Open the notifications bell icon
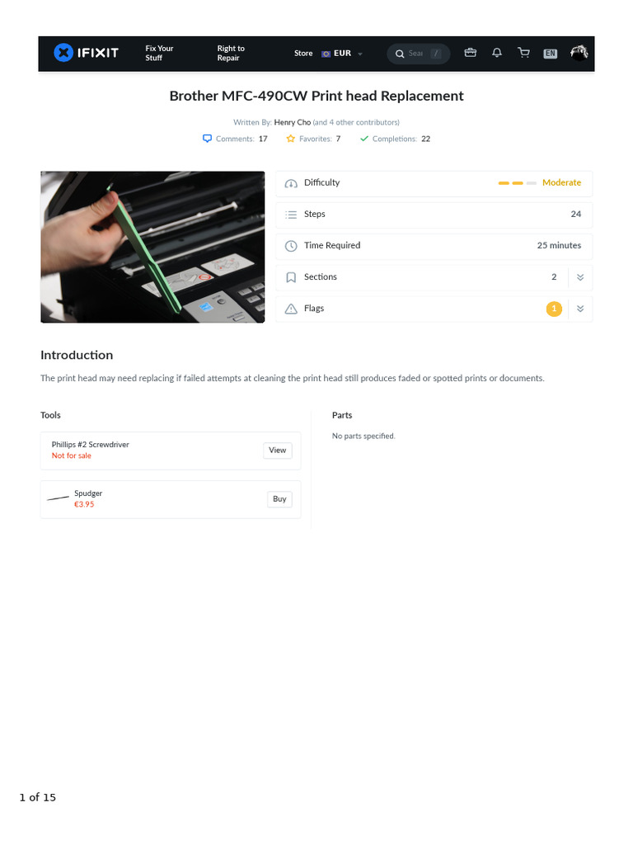 click(x=497, y=52)
